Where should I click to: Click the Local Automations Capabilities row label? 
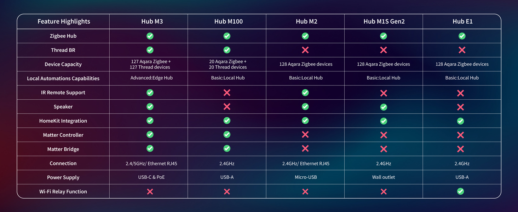(63, 78)
